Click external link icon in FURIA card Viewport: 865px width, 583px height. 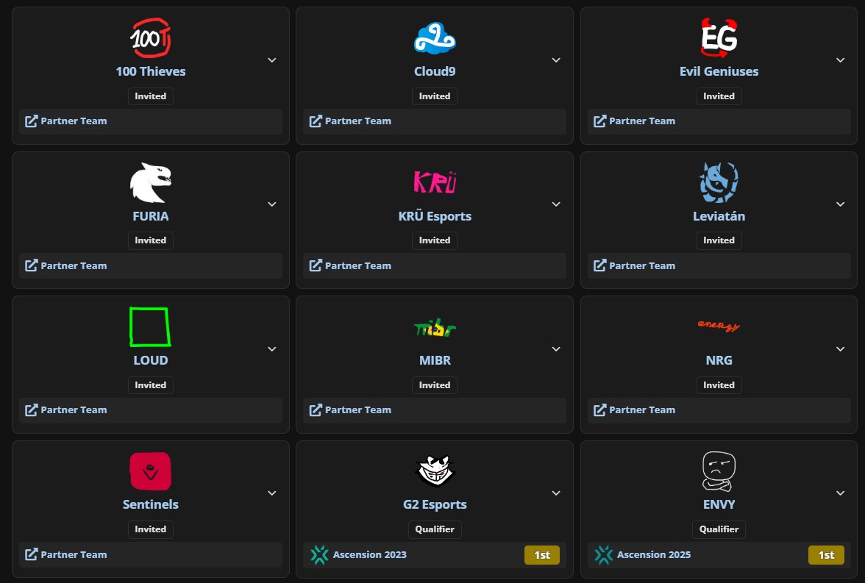32,265
